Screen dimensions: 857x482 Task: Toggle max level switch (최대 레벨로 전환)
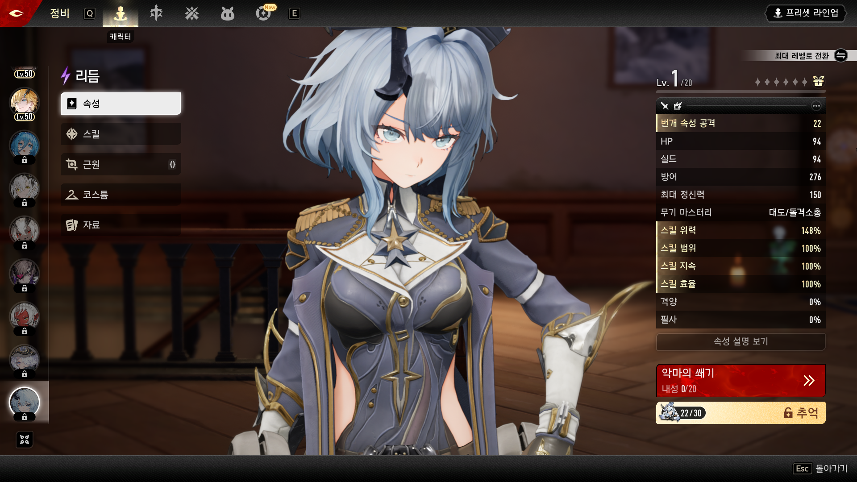click(840, 55)
